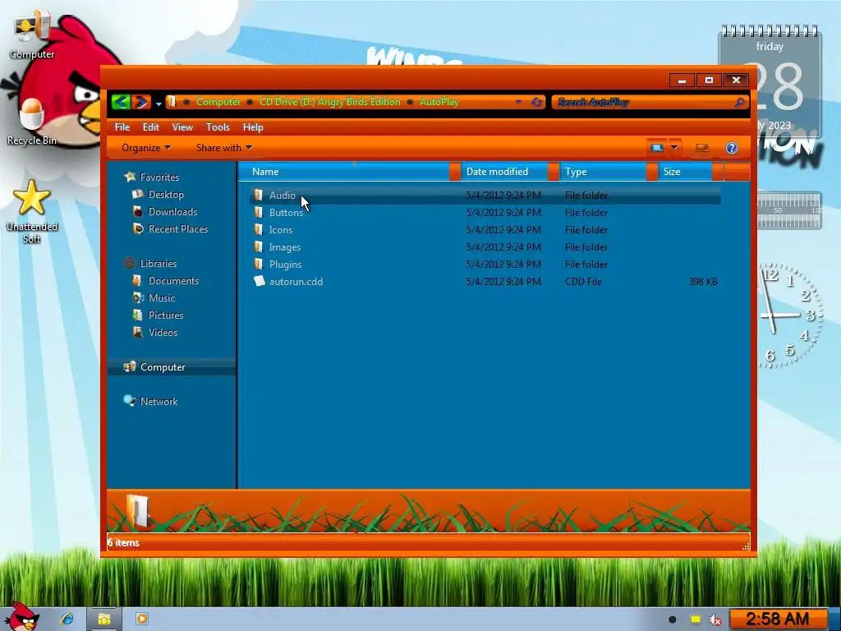Open the Music library
This screenshot has height=631, width=841.
(162, 297)
